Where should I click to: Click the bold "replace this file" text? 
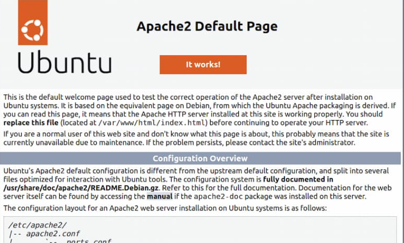[31, 122]
